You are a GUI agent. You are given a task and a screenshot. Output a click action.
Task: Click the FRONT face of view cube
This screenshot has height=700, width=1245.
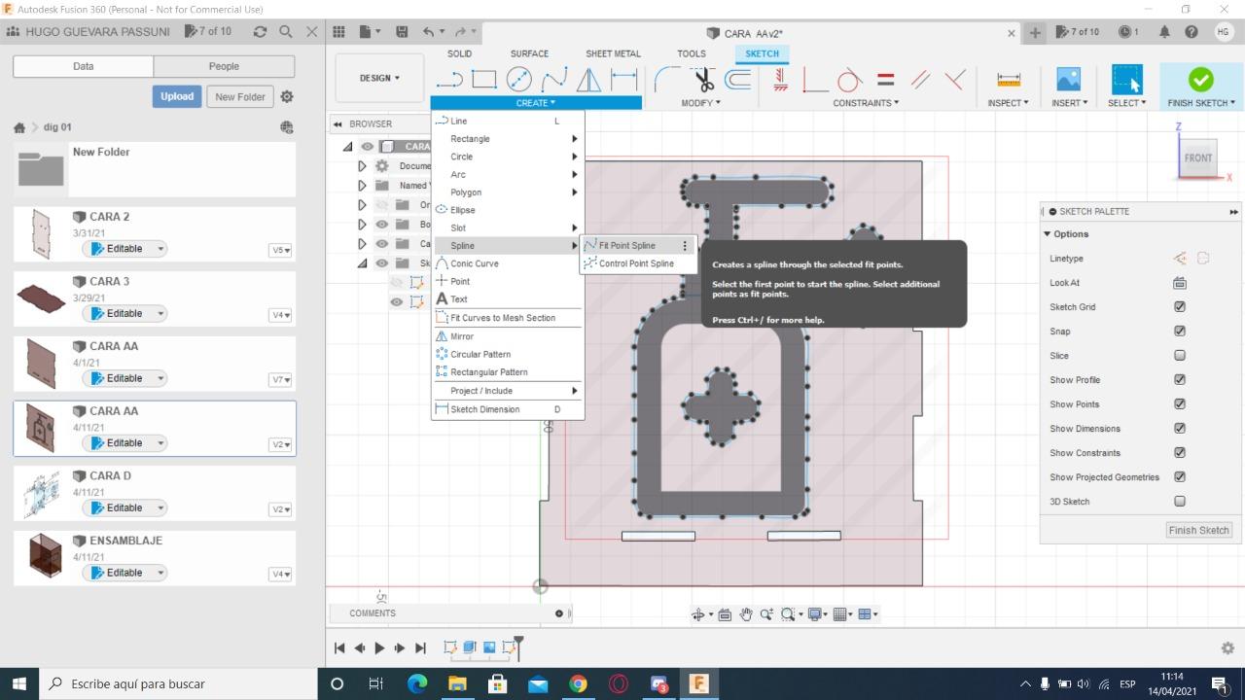click(x=1198, y=157)
